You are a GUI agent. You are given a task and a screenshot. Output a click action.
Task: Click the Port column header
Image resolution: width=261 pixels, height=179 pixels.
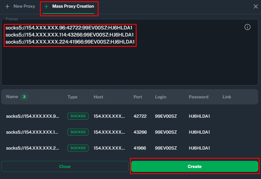pos(138,97)
